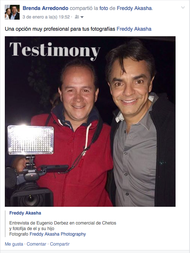Image resolution: width=190 pixels, height=253 pixels.
Task: Open Freddy Akasha Photography page link
Action: (x=58, y=234)
